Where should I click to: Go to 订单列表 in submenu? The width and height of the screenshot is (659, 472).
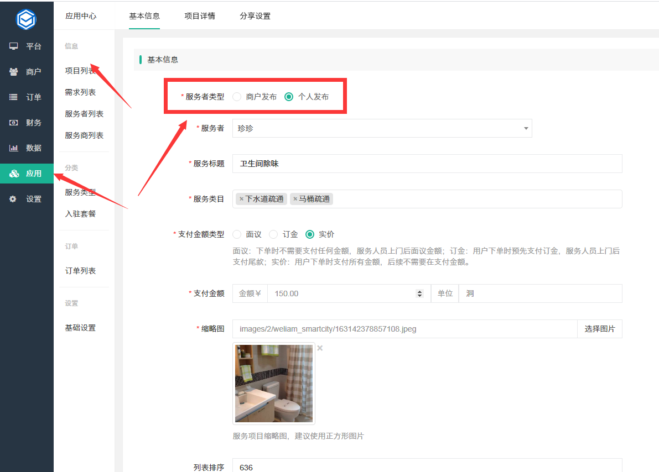(x=80, y=271)
